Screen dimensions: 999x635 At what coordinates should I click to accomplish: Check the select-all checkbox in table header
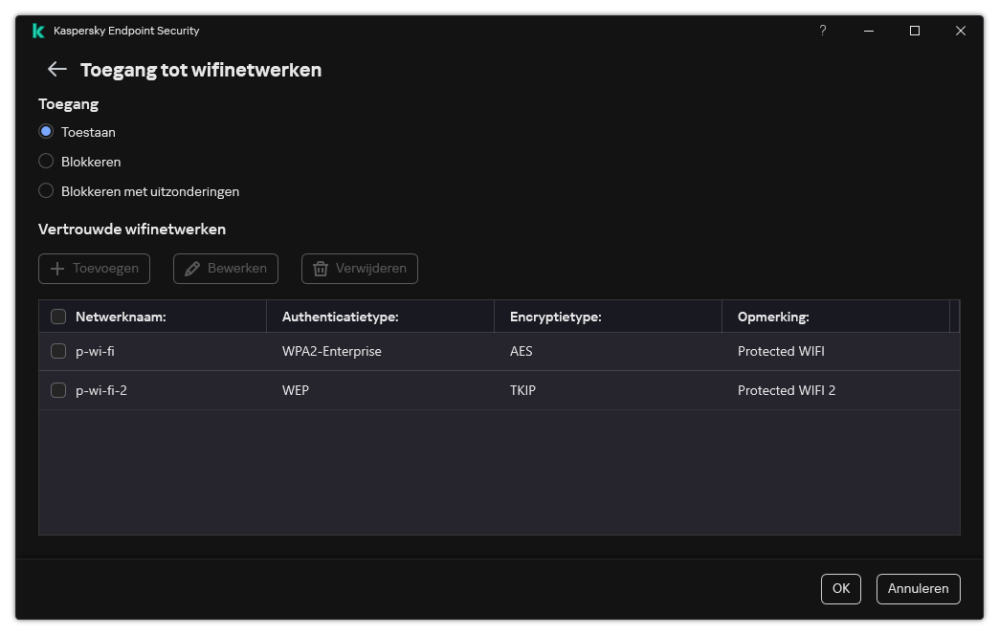tap(58, 316)
